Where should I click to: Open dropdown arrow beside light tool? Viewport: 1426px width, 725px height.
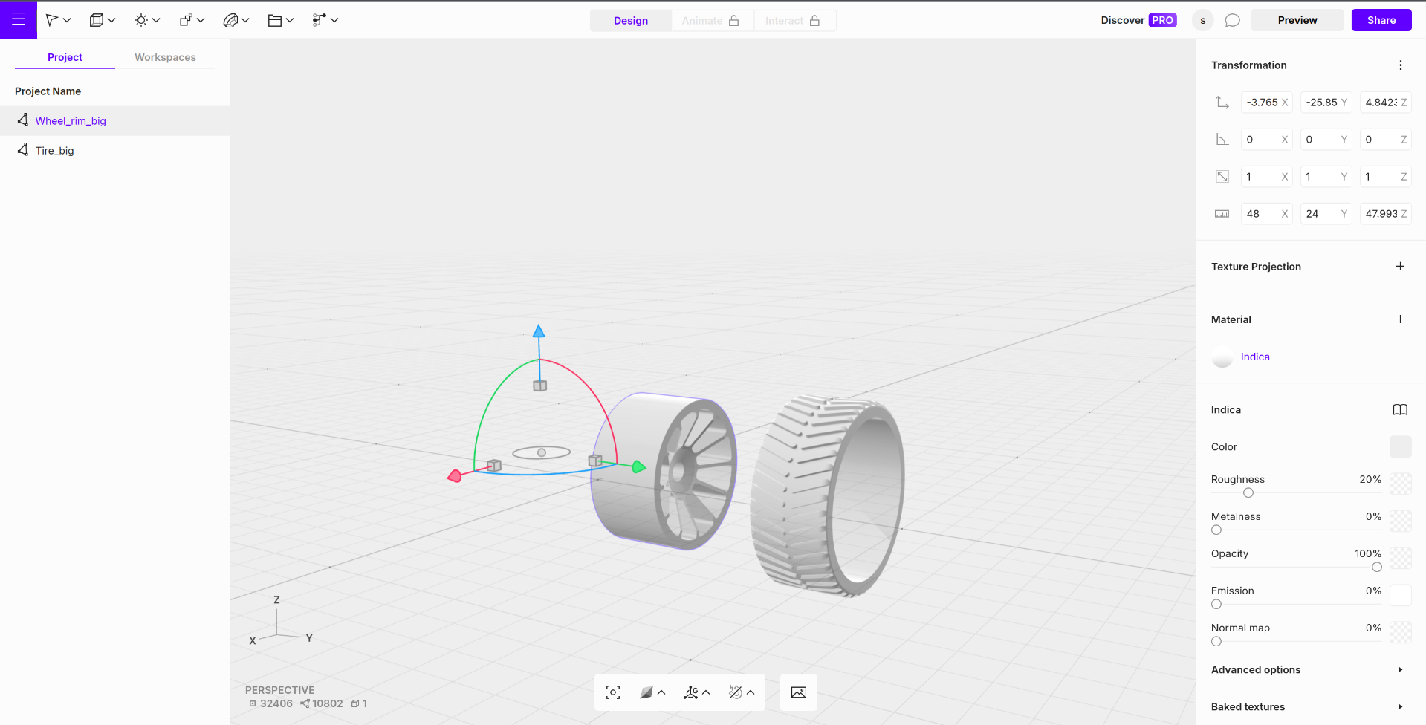tap(156, 20)
